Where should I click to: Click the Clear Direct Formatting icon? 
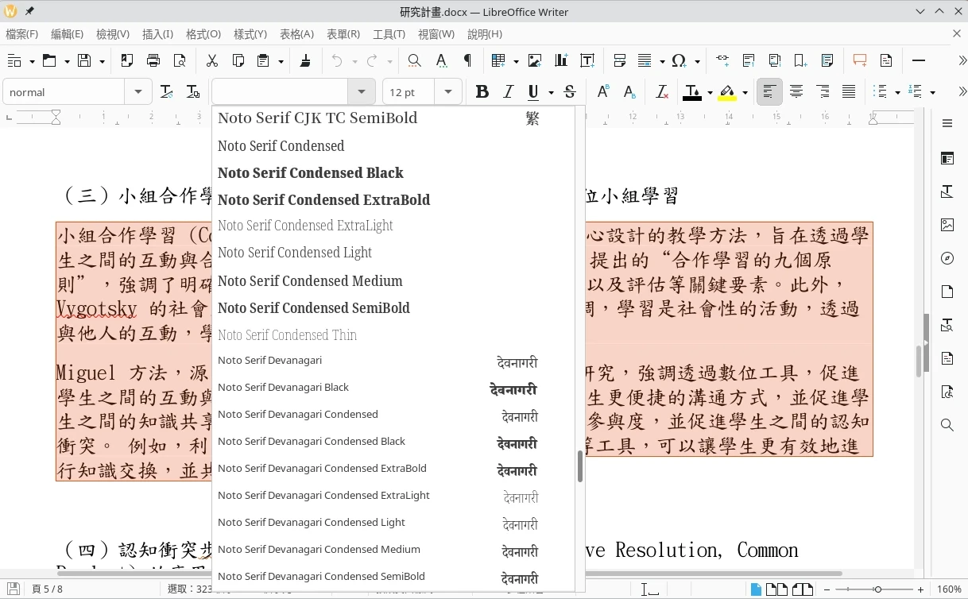(661, 92)
